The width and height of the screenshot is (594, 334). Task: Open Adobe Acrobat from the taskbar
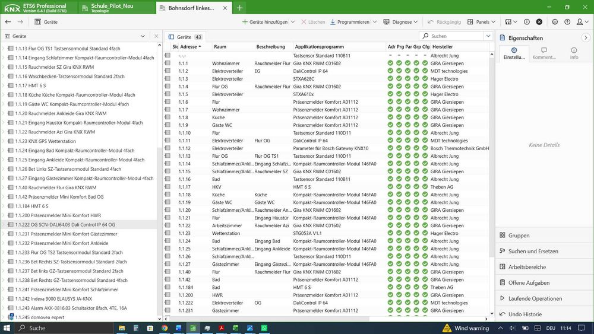tap(221, 328)
